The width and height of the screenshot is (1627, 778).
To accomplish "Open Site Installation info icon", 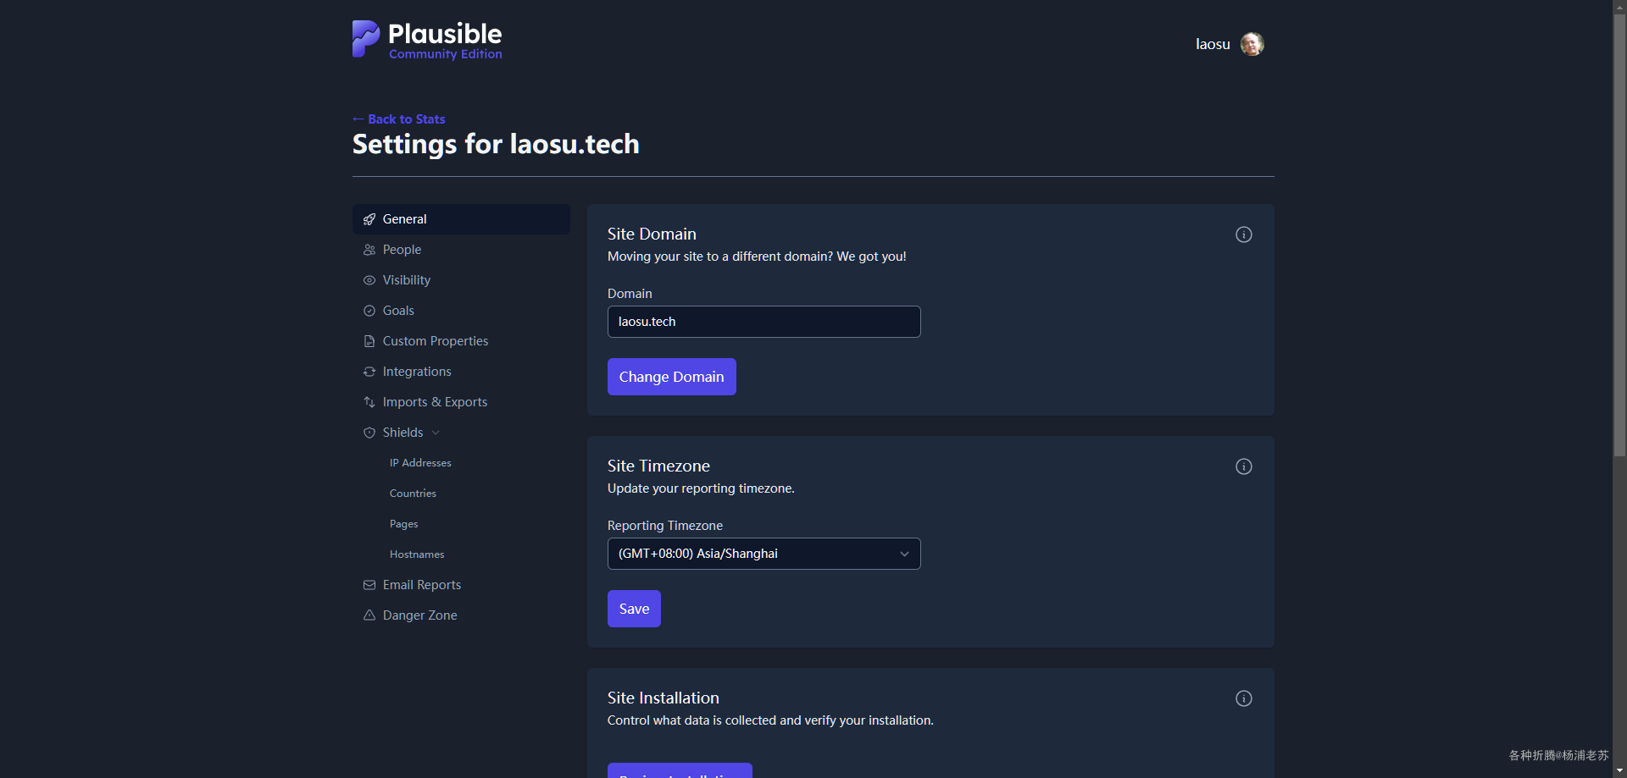I will [x=1243, y=698].
